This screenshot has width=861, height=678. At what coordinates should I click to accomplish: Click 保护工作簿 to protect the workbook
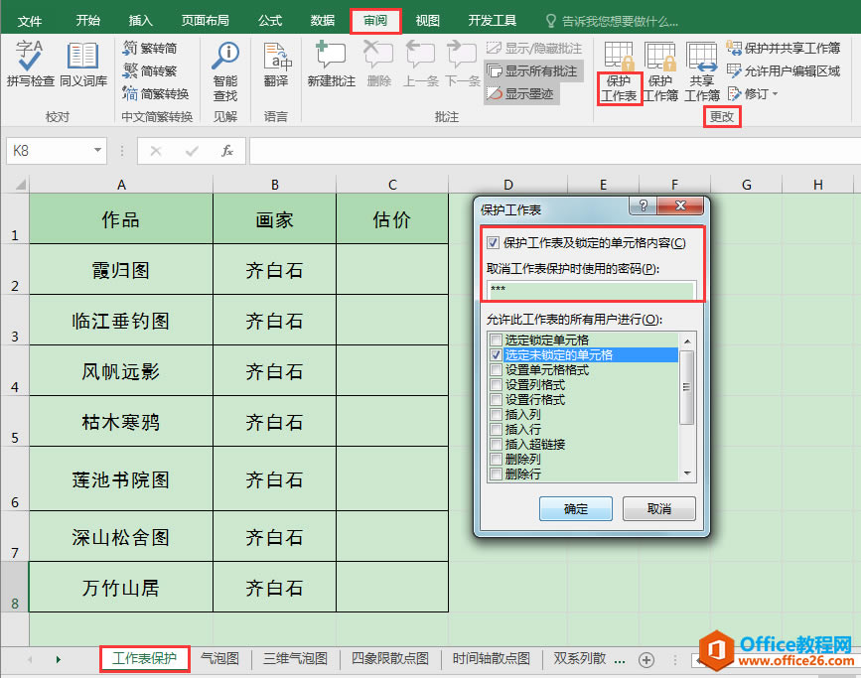click(x=660, y=68)
